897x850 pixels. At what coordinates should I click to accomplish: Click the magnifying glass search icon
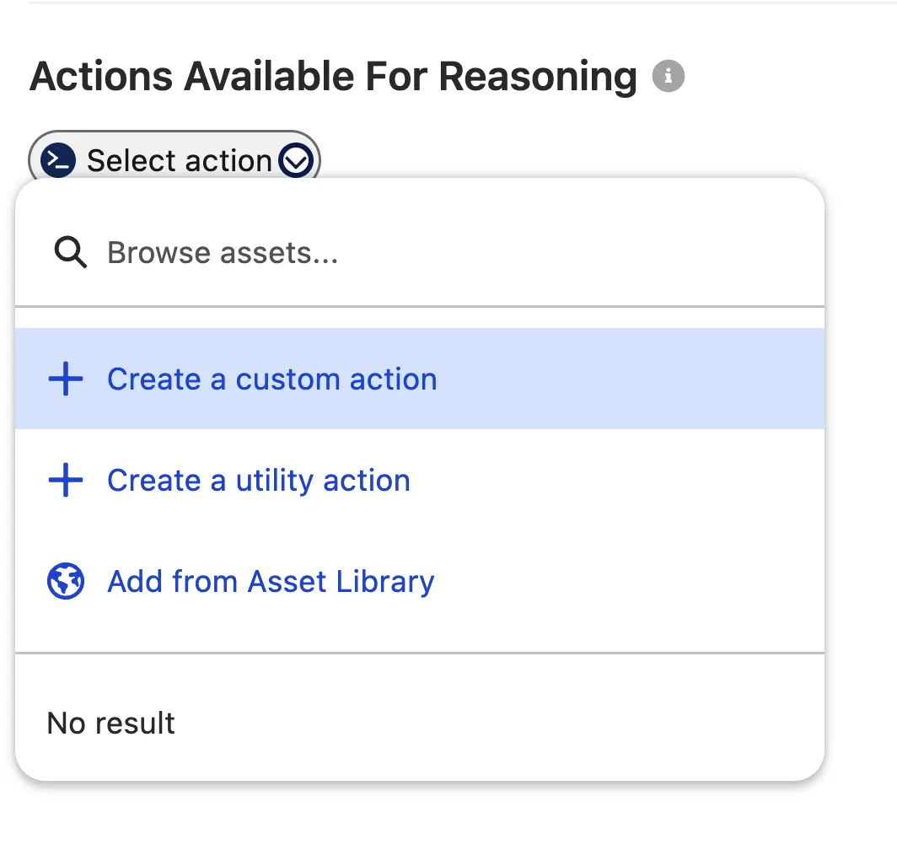click(70, 252)
